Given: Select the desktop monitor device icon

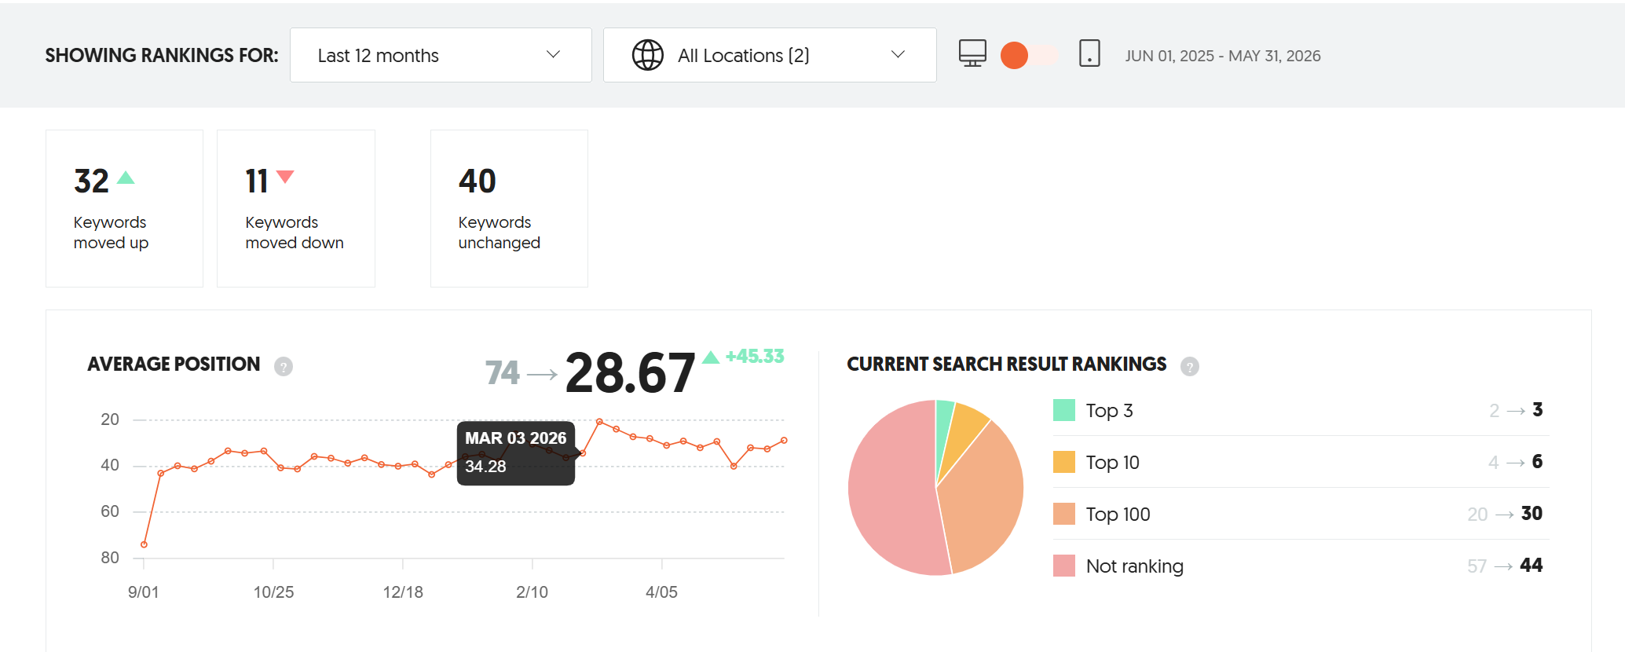Looking at the screenshot, I should pyautogui.click(x=972, y=53).
